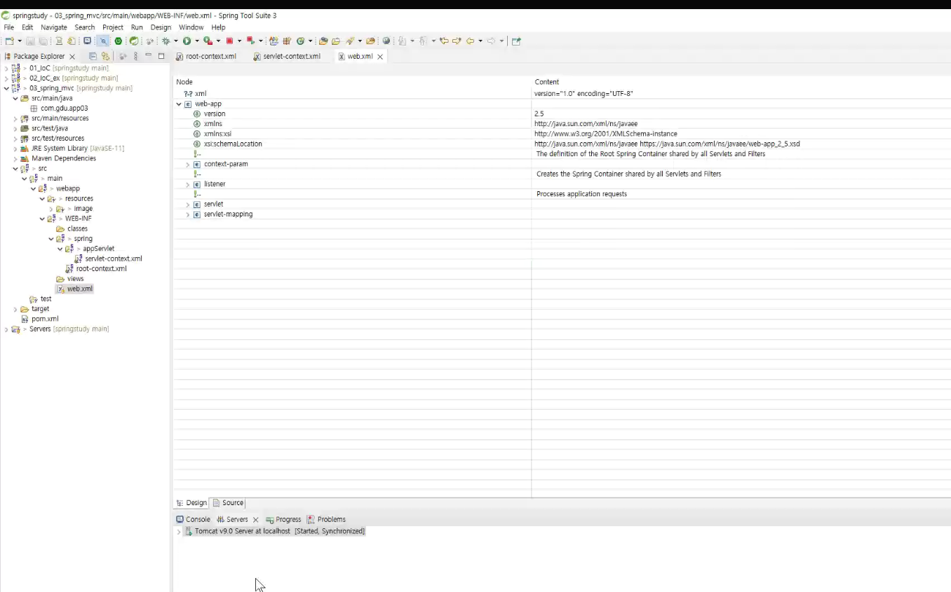951x592 pixels.
Task: Open the Window menu
Action: coord(191,27)
